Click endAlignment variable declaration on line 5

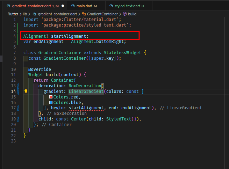pyautogui.click(x=49, y=42)
